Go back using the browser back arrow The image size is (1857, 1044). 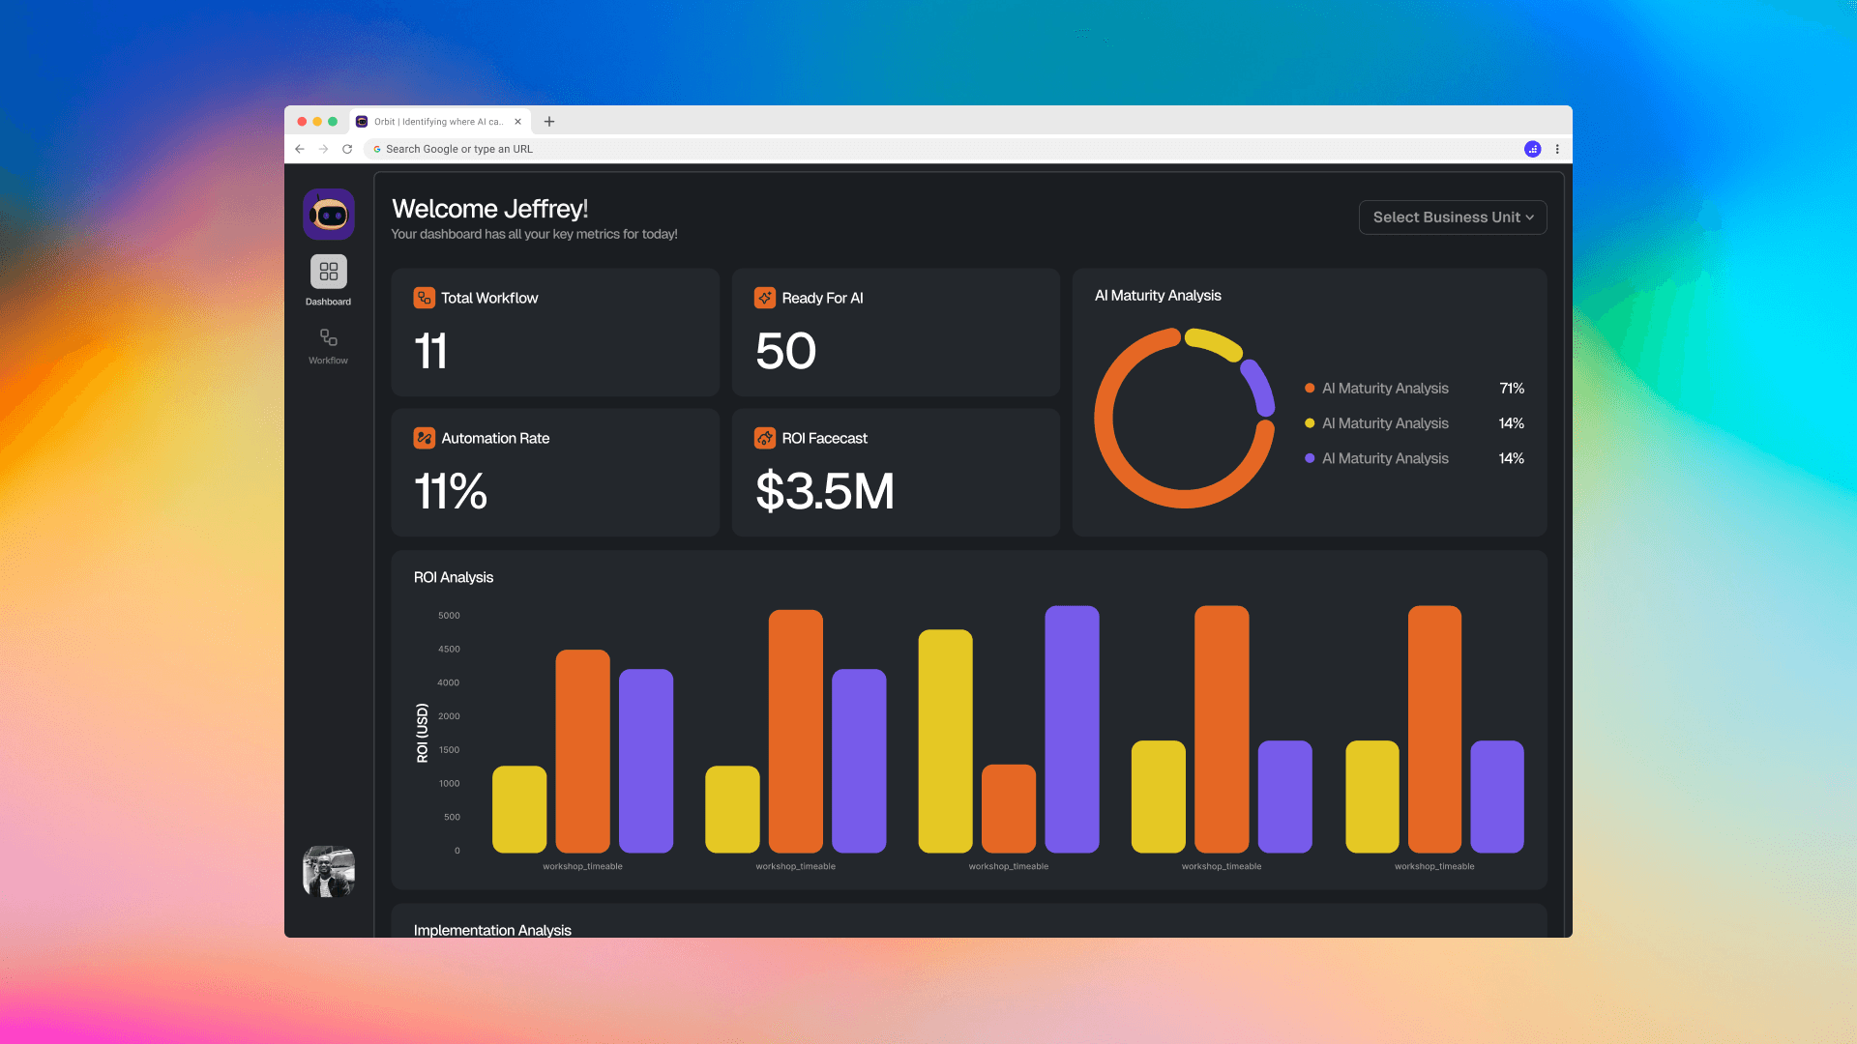300,149
